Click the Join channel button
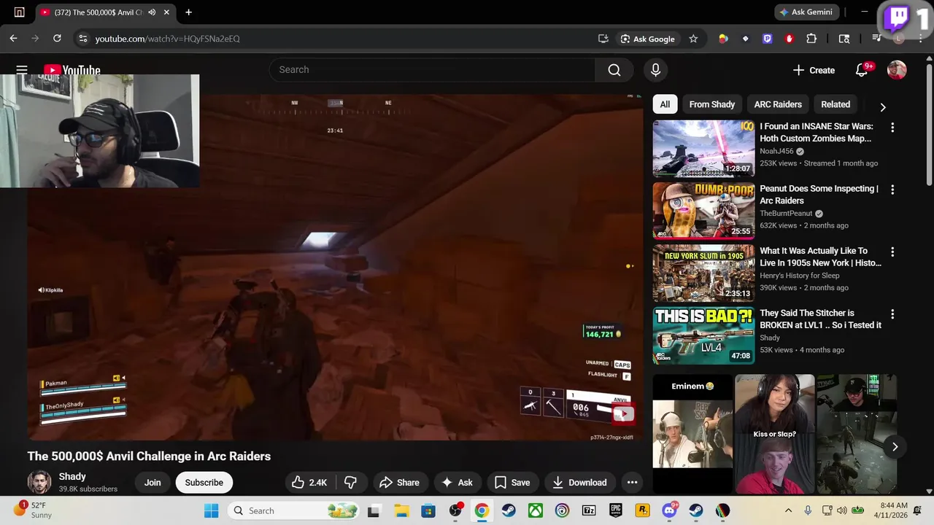Image resolution: width=934 pixels, height=525 pixels. (x=153, y=482)
